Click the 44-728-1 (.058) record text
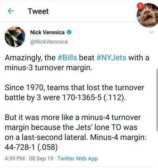Viewport: 158px width, 168px height. 31,147
